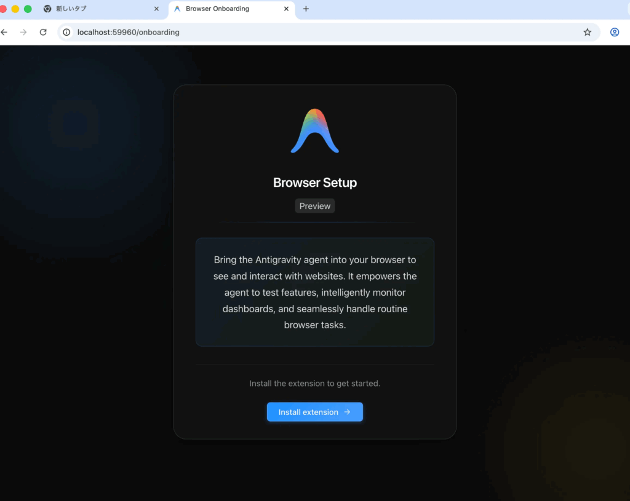This screenshot has height=501, width=630.
Task: Bookmark this page with the star icon
Action: pyautogui.click(x=587, y=32)
